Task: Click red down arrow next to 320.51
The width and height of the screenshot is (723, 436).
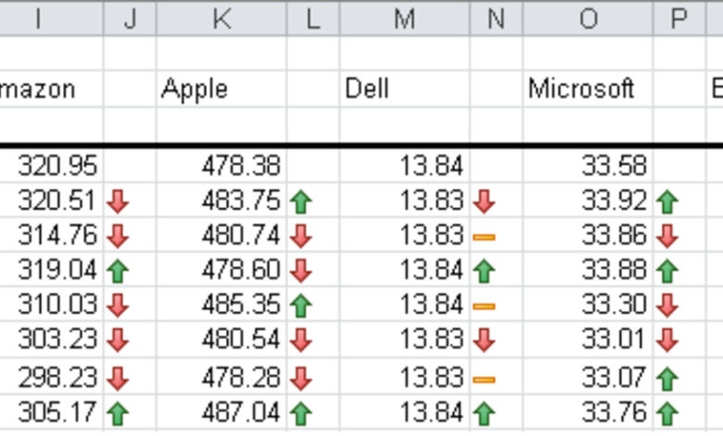Action: 118,202
